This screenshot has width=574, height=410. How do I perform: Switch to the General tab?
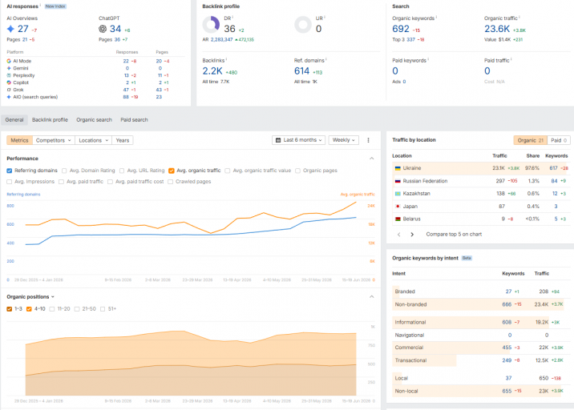[14, 120]
